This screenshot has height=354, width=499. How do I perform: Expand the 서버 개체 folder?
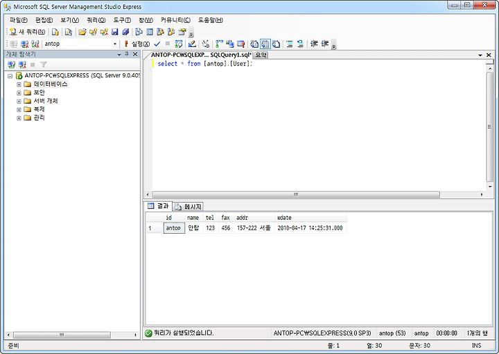point(19,101)
